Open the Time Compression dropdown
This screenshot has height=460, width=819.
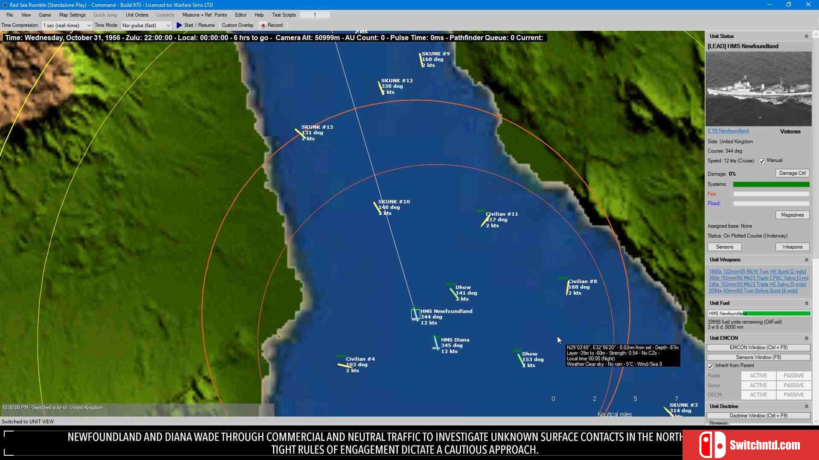pos(67,26)
